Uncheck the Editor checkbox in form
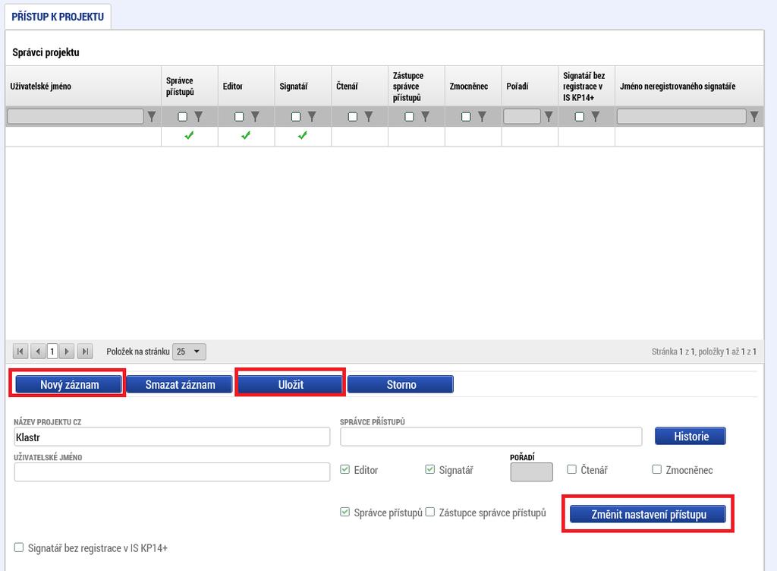This screenshot has height=571, width=777. click(345, 469)
